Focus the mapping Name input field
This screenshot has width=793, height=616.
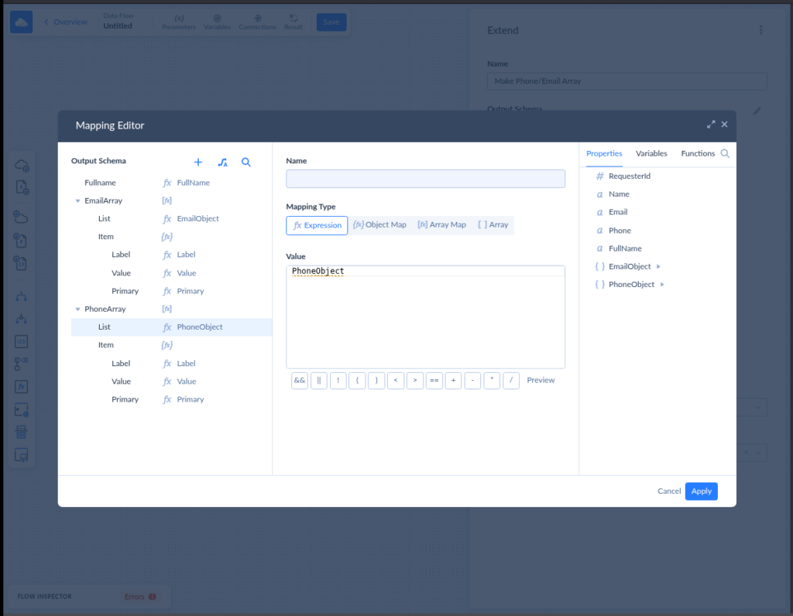click(x=425, y=179)
